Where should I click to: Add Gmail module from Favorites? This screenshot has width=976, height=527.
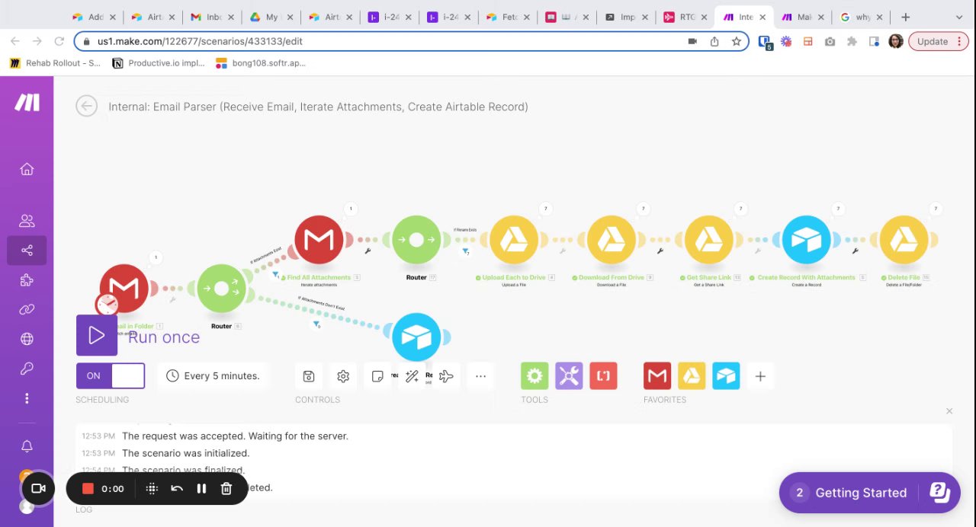(x=657, y=376)
